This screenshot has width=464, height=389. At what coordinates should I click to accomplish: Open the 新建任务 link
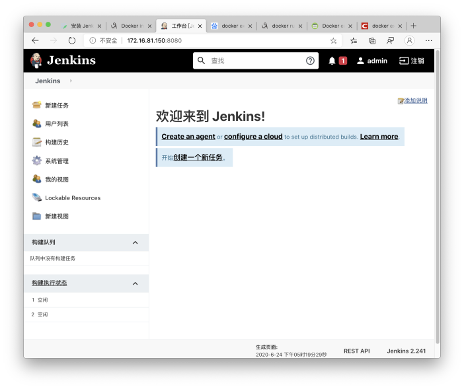pos(57,106)
